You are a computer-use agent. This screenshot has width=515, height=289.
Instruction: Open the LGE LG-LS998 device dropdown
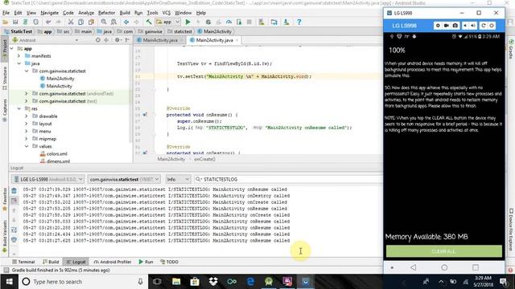48,179
